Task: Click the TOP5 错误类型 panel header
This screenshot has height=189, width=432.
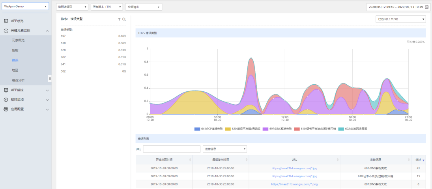Action: 281,33
